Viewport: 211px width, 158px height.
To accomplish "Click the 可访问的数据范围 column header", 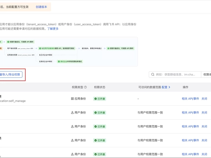I will (150, 87).
